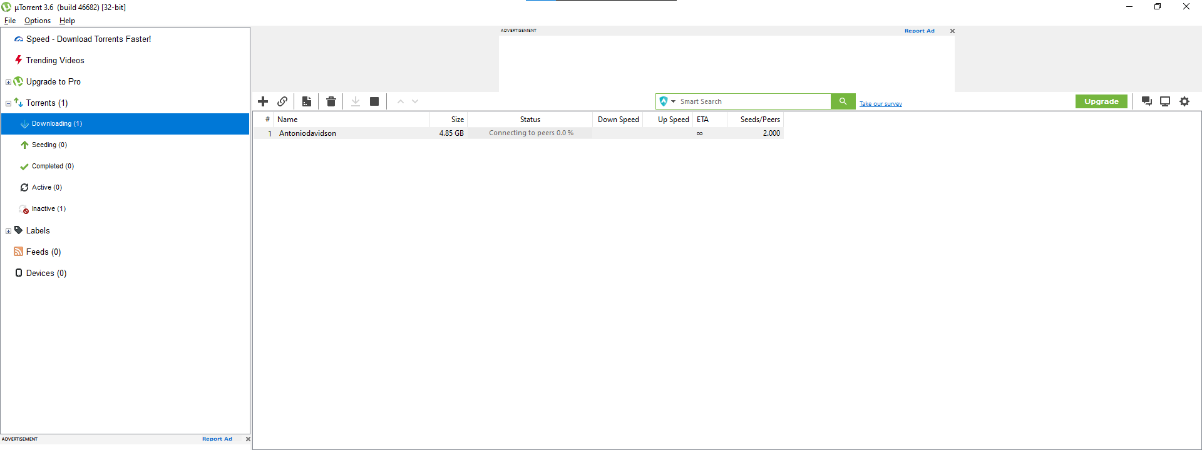Click the green Upgrade button

point(1101,101)
